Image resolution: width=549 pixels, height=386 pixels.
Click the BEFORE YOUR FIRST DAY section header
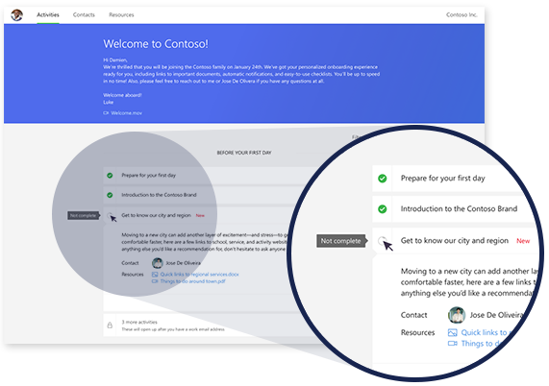click(x=244, y=153)
